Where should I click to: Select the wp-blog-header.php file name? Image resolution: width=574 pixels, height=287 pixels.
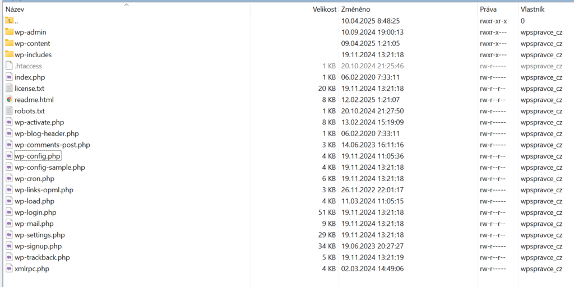(x=47, y=134)
